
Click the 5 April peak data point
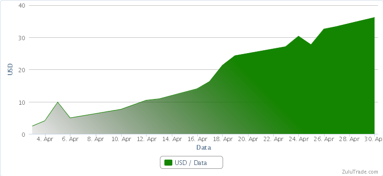pyautogui.click(x=57, y=102)
